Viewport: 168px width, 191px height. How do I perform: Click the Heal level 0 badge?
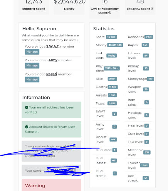pos(147,126)
